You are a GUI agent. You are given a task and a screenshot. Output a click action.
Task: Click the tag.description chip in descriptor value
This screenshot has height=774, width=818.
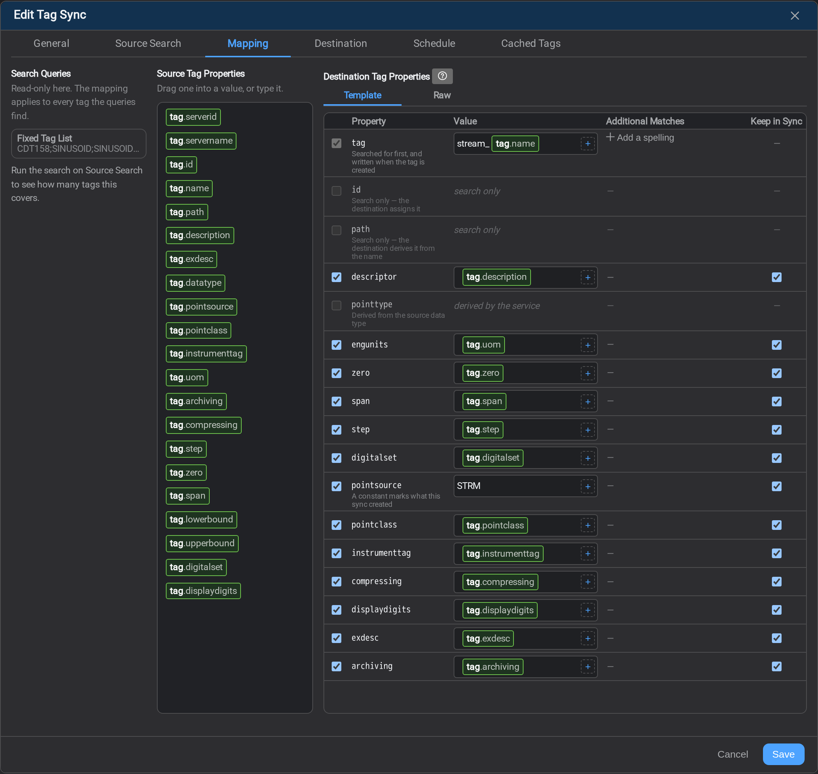(x=496, y=277)
